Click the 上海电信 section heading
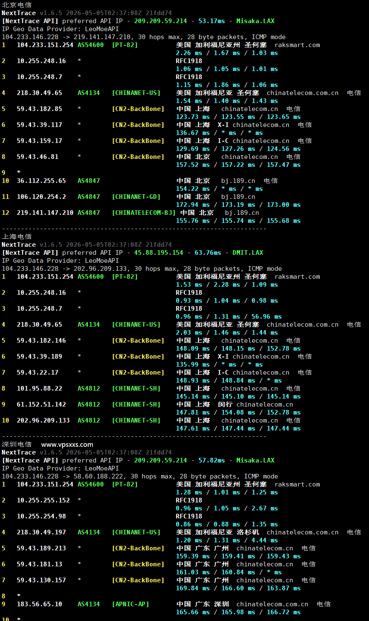The height and width of the screenshot is (621, 369). pos(16,237)
